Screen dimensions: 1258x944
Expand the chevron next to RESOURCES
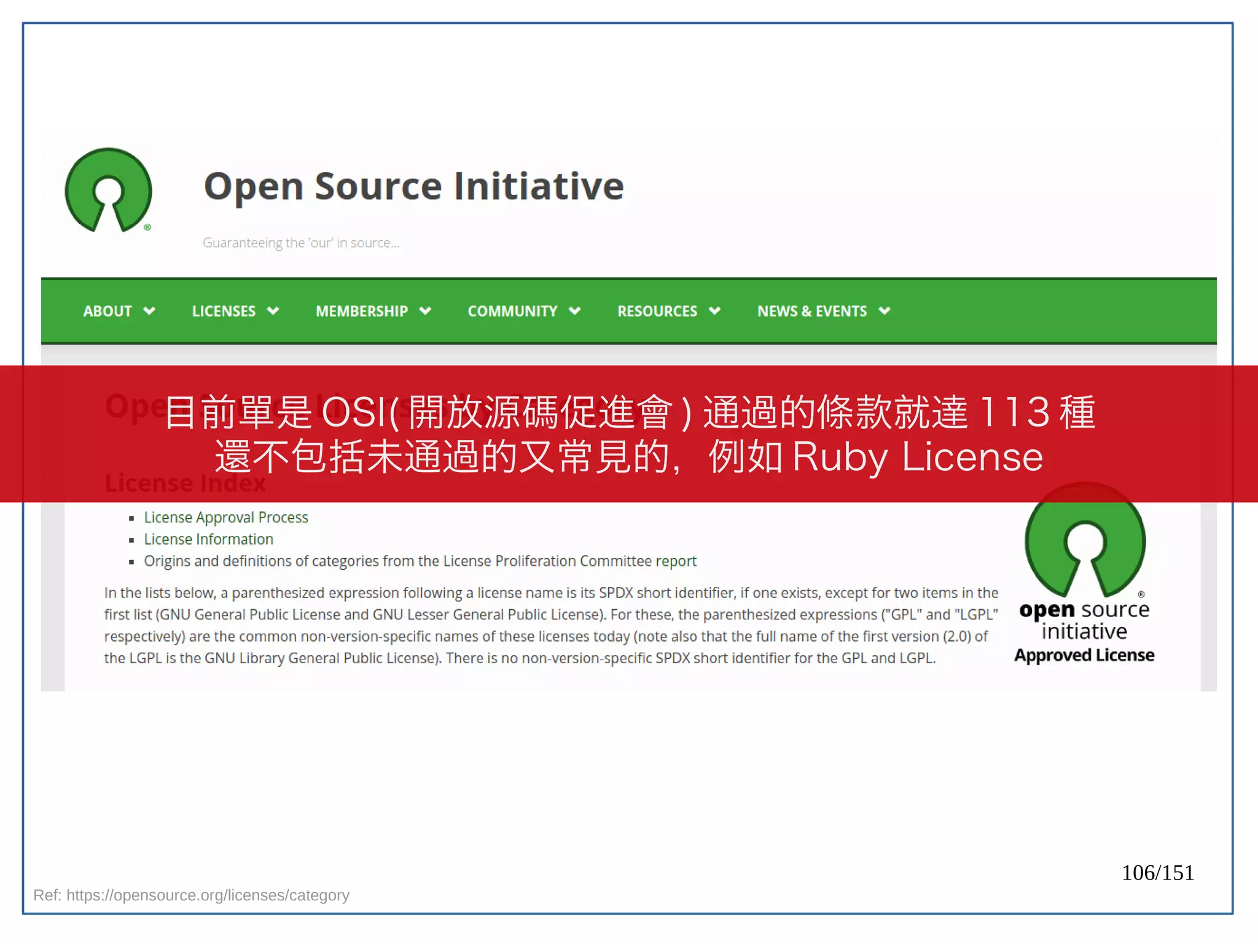tap(714, 311)
